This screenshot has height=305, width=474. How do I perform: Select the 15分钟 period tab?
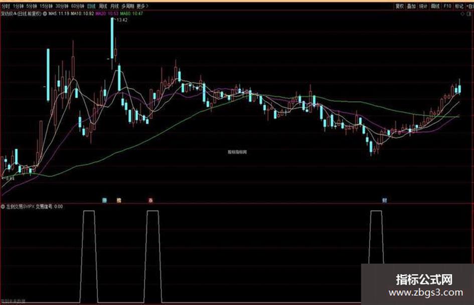click(46, 6)
